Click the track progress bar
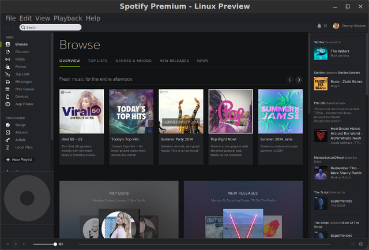Image resolution: width=369 pixels, height=250 pixels. [x=205, y=244]
